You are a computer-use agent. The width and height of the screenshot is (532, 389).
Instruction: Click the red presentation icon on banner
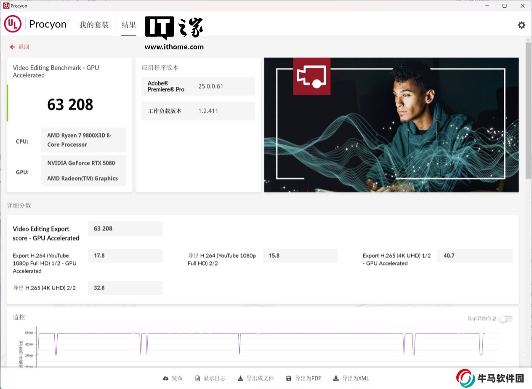point(311,76)
